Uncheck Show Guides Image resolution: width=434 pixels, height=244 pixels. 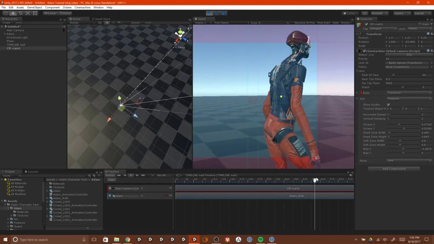[388, 105]
